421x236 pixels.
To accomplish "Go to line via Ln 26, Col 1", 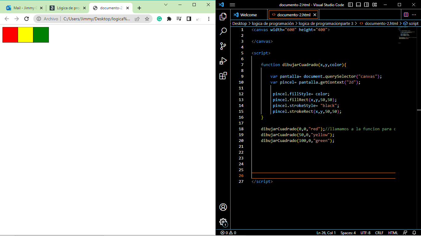I will [326, 233].
